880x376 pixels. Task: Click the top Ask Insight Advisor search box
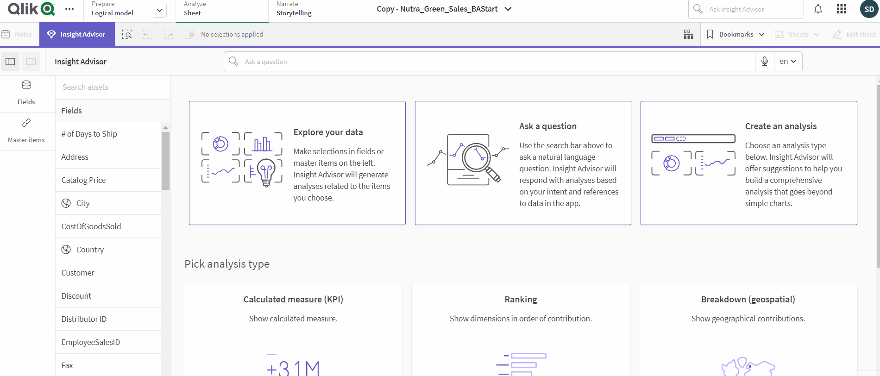click(745, 9)
